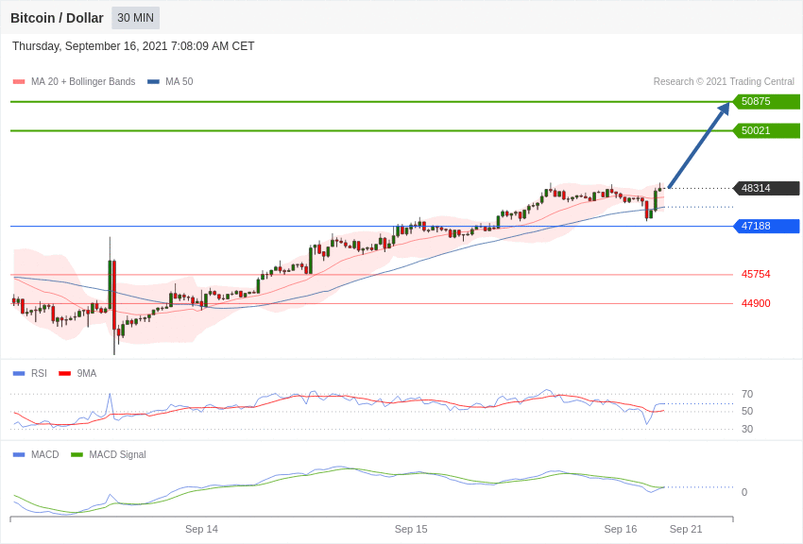Image resolution: width=803 pixels, height=544 pixels.
Task: Click the Research © 2021 Trading Central credit
Action: (724, 82)
